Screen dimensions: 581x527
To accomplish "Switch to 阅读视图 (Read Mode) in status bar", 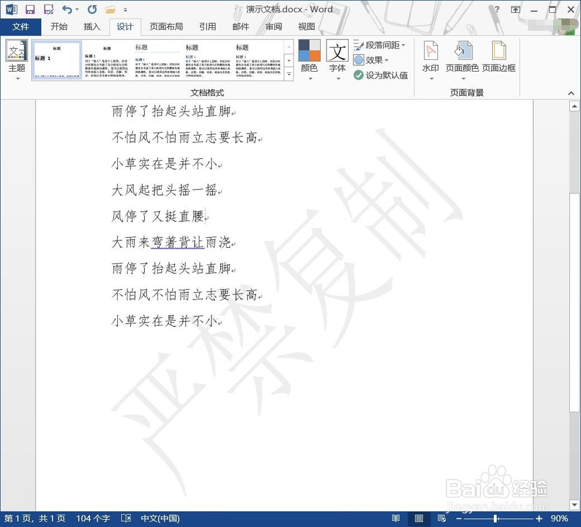I will tap(396, 518).
